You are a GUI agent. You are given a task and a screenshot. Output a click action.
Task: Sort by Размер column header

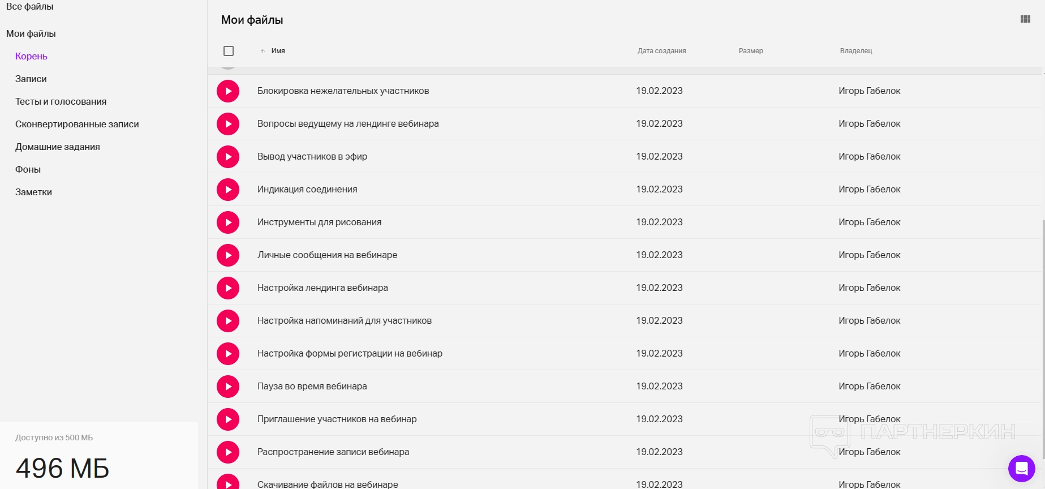[x=751, y=51]
